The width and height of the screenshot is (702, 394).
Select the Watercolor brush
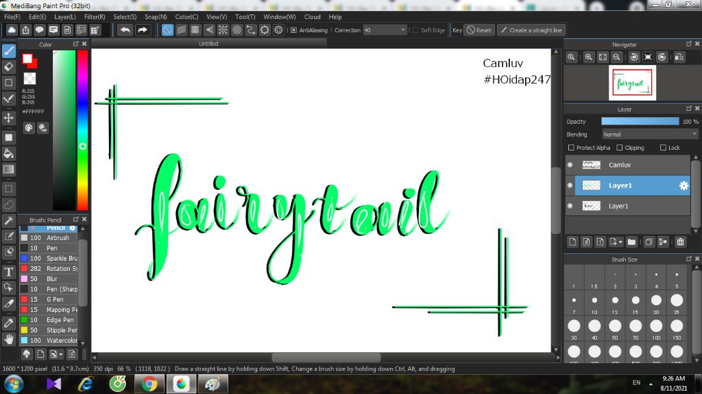(49, 341)
